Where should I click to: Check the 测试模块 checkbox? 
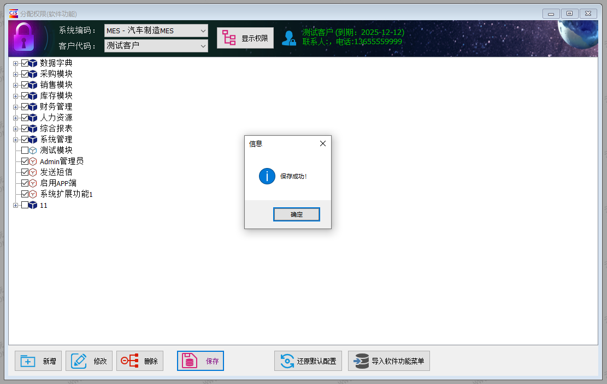pyautogui.click(x=25, y=151)
